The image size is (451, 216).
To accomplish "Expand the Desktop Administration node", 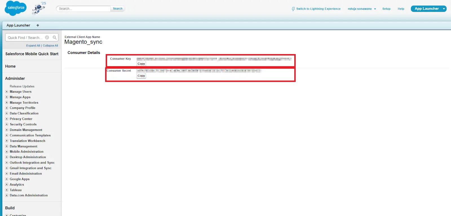I will (7, 157).
